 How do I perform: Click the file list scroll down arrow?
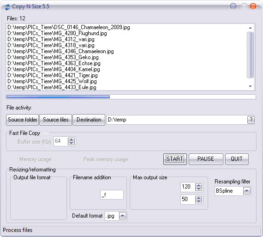pyautogui.click(x=250, y=86)
